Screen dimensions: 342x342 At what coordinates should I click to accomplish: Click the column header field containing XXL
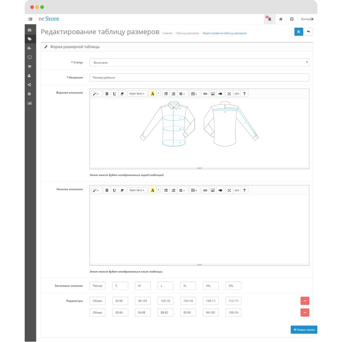click(x=211, y=286)
